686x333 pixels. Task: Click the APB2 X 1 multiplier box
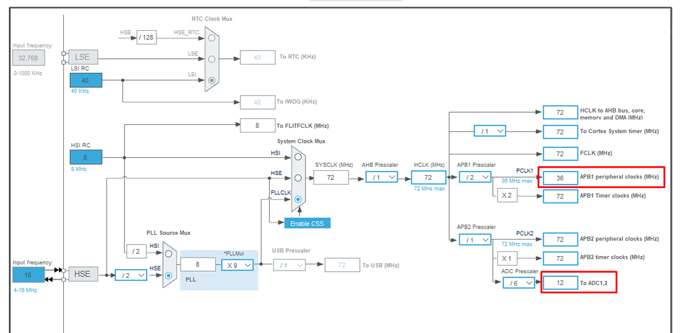click(507, 258)
